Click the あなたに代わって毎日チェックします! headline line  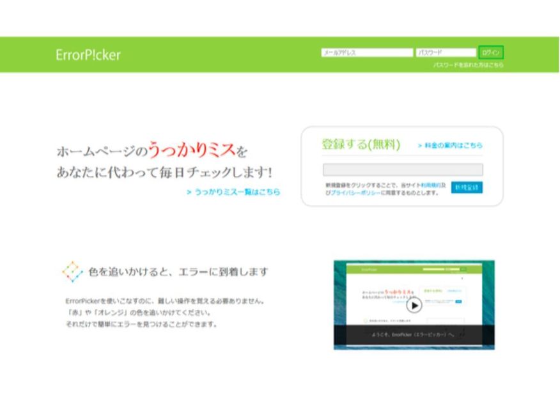[164, 173]
